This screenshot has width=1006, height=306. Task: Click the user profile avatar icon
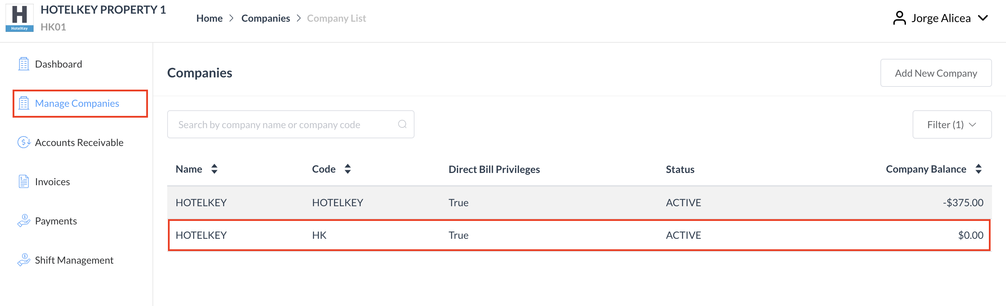899,18
